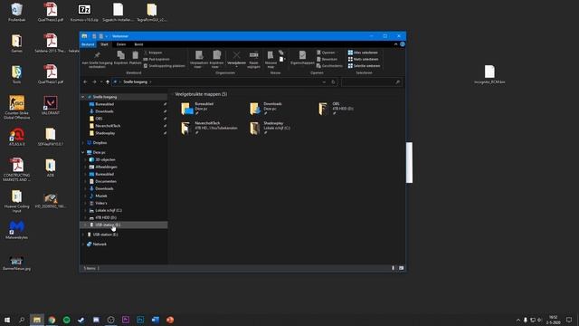The width and height of the screenshot is (579, 326).
Task: Open the OBS folder tile in Veelgebruikte mappen
Action: coord(336,109)
